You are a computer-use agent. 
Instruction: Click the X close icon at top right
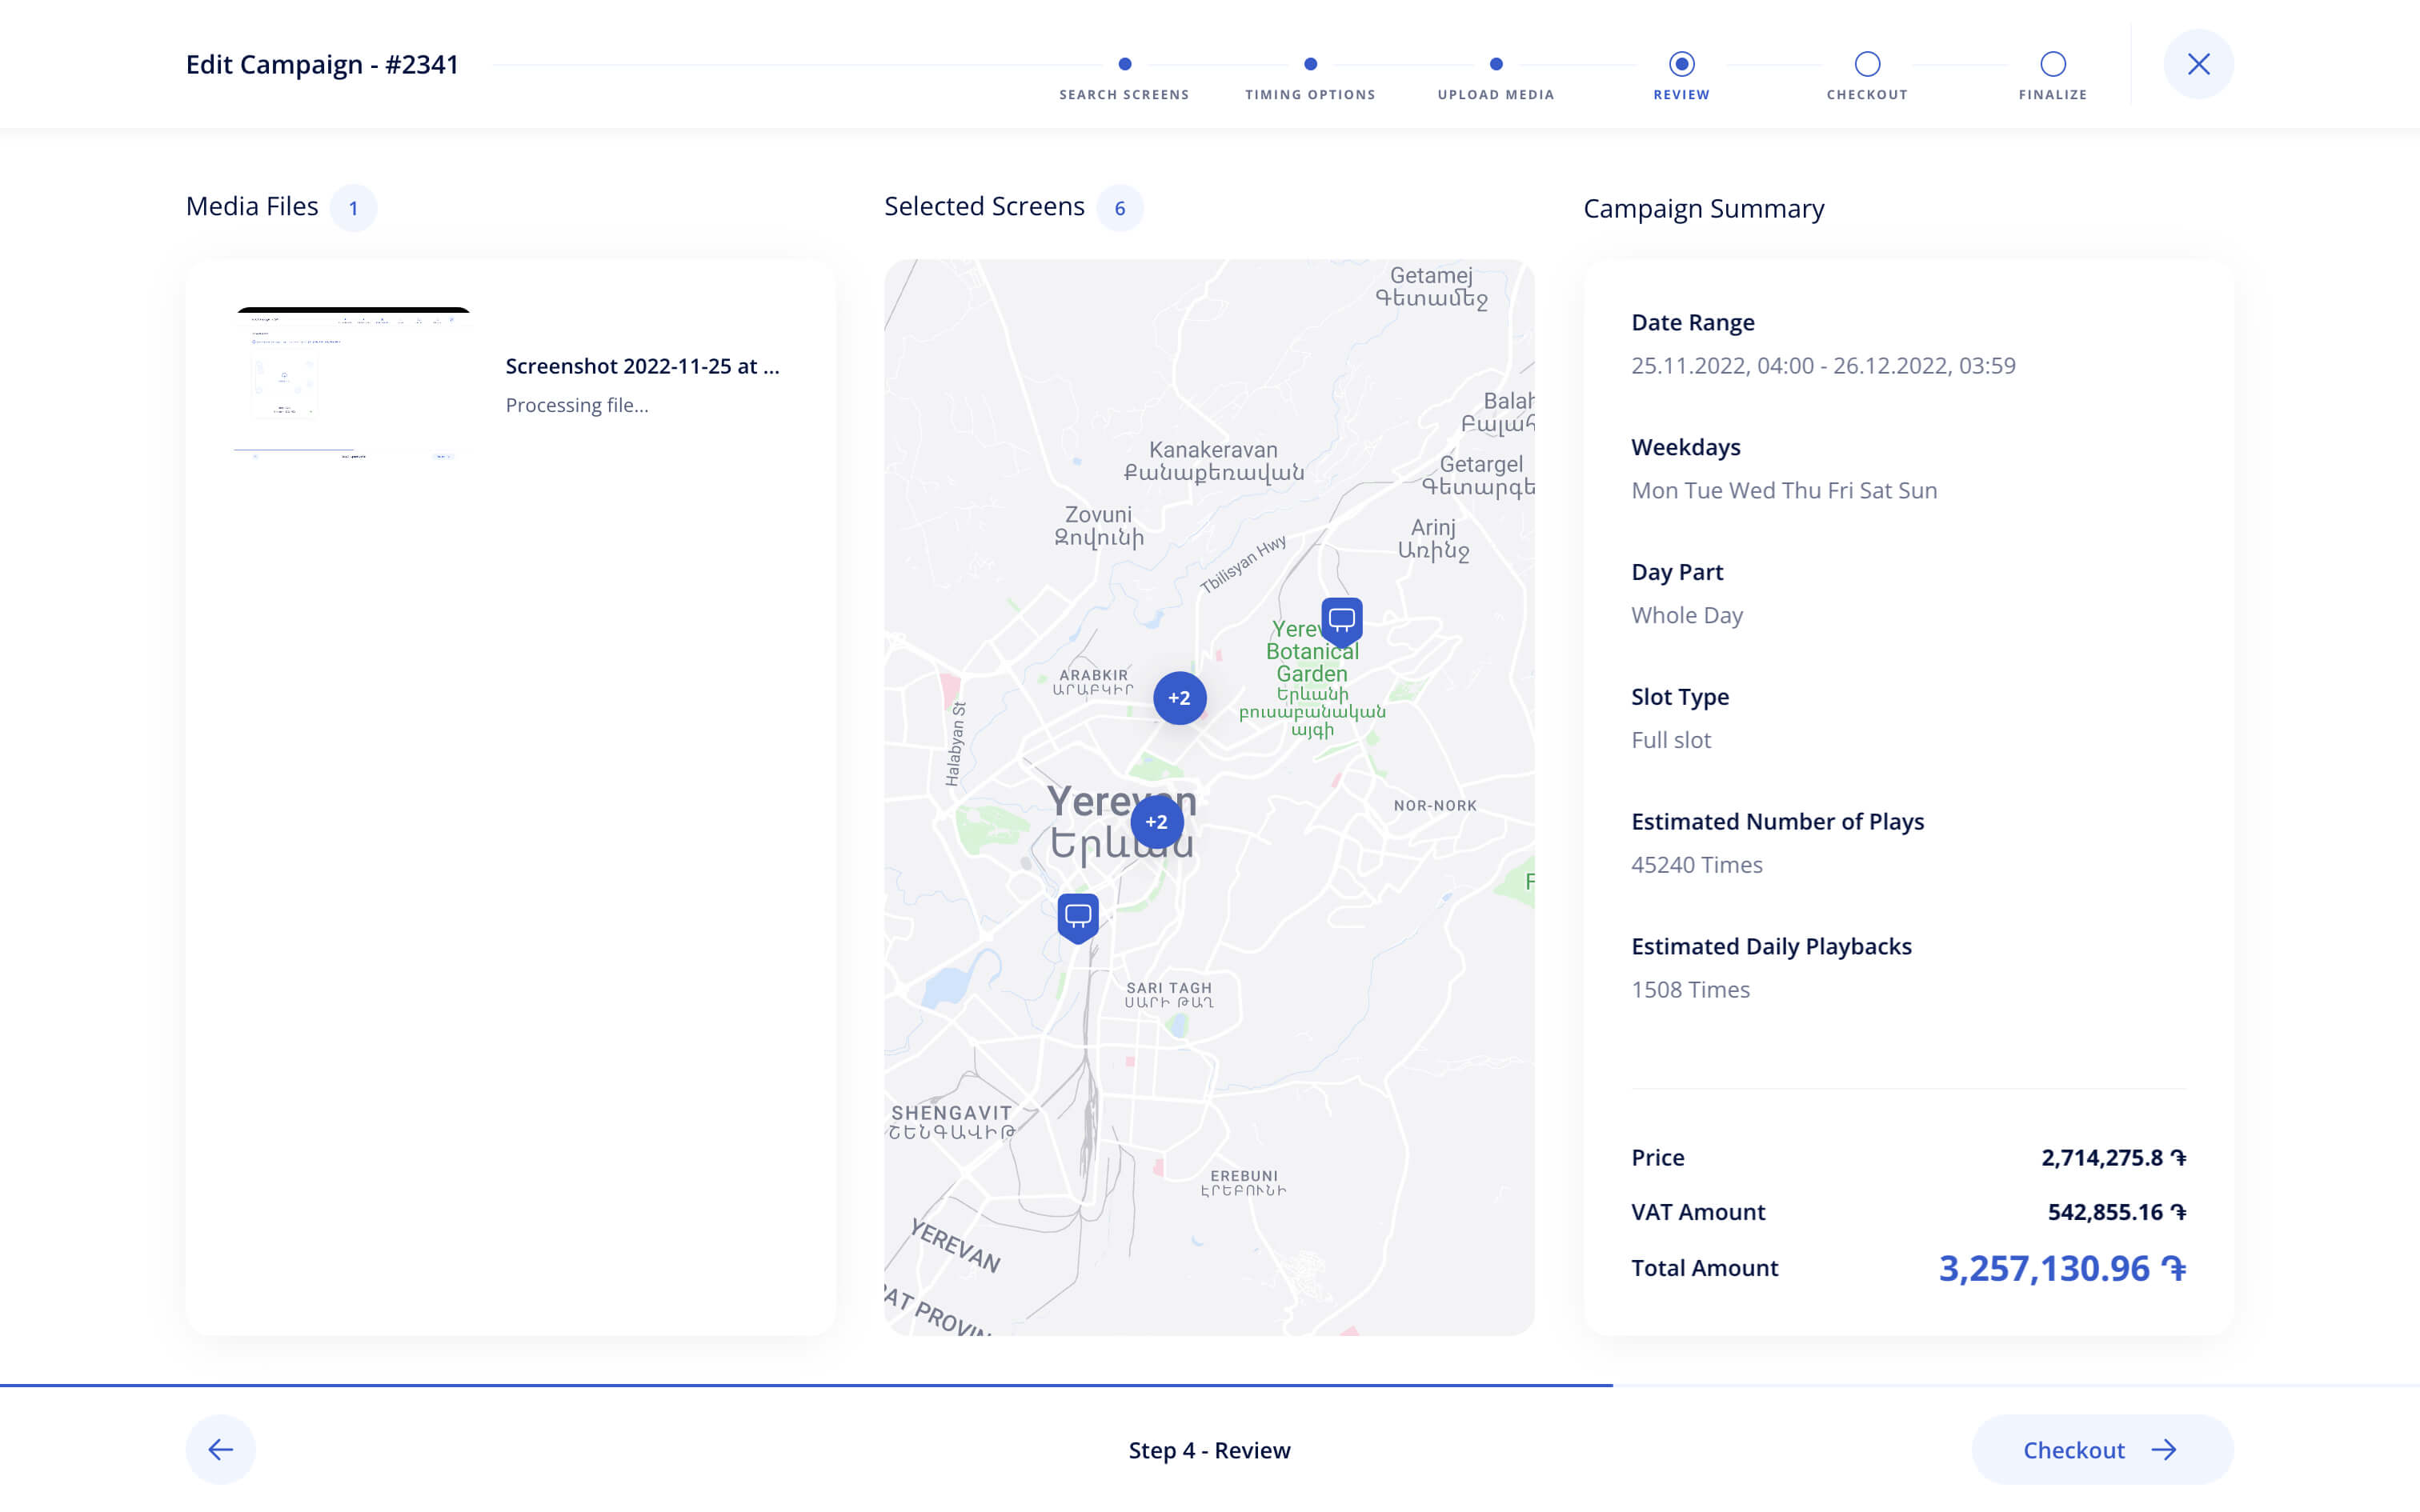point(2197,64)
